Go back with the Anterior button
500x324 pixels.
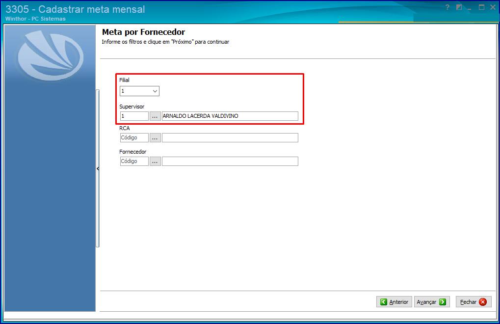pyautogui.click(x=394, y=302)
